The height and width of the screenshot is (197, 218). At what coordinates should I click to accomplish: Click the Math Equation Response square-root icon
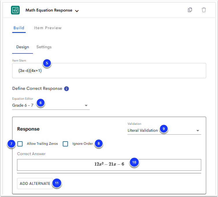pos(15,10)
